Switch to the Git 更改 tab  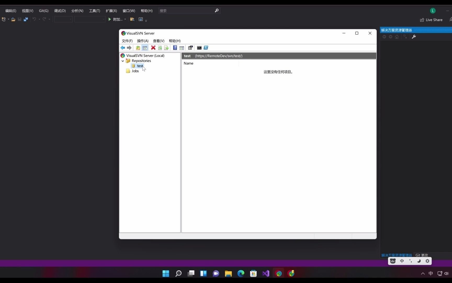coord(422,255)
